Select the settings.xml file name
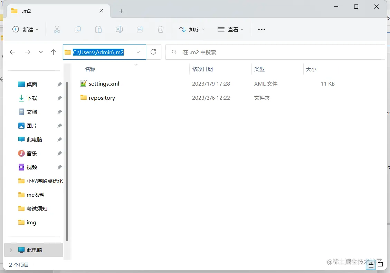 tap(104, 84)
